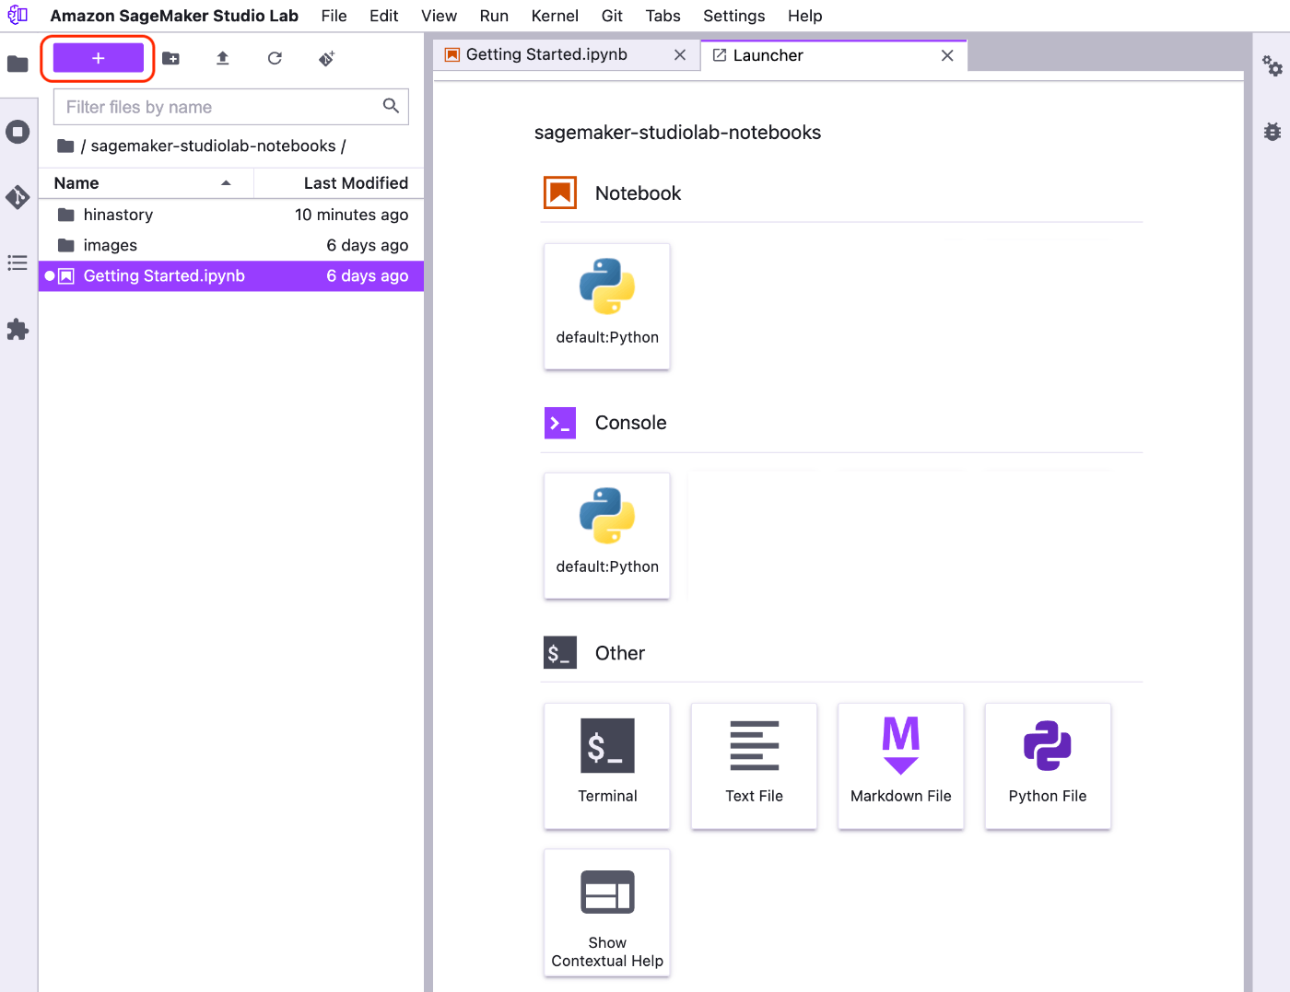This screenshot has width=1290, height=992.
Task: Click the search magnifier in filter box
Action: 391,106
